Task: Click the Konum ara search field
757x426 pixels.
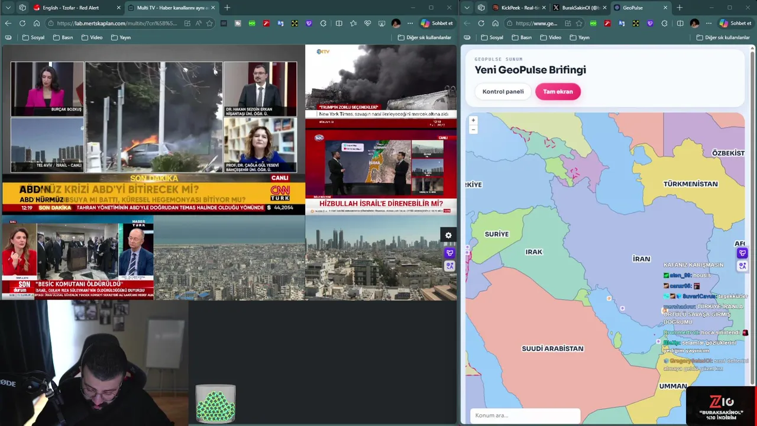Action: (525, 415)
